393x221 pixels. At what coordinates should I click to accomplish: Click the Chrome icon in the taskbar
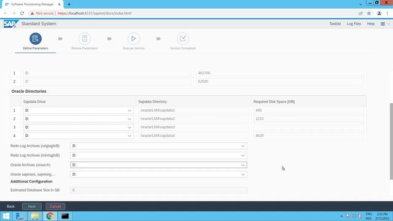point(50,216)
